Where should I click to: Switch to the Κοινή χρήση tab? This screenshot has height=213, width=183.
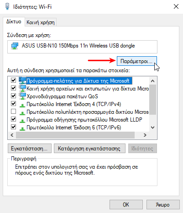[41, 22]
